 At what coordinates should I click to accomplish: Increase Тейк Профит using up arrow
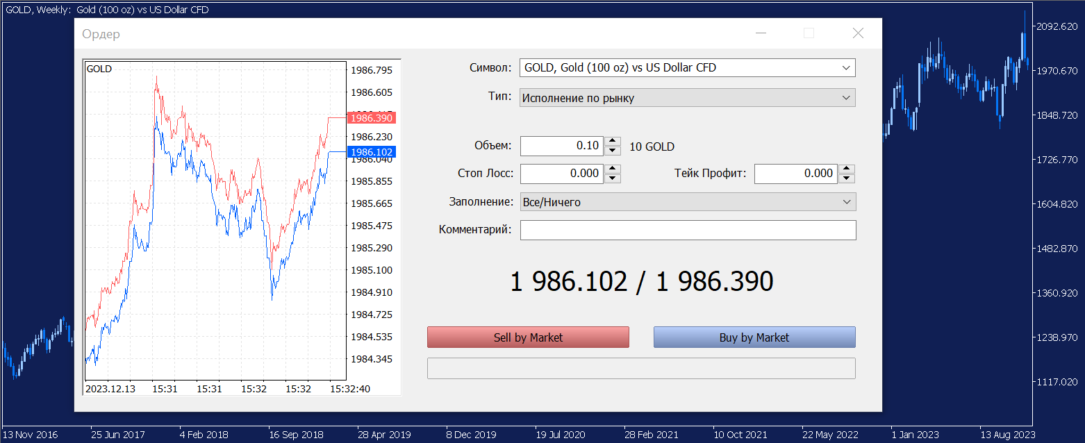(x=847, y=169)
